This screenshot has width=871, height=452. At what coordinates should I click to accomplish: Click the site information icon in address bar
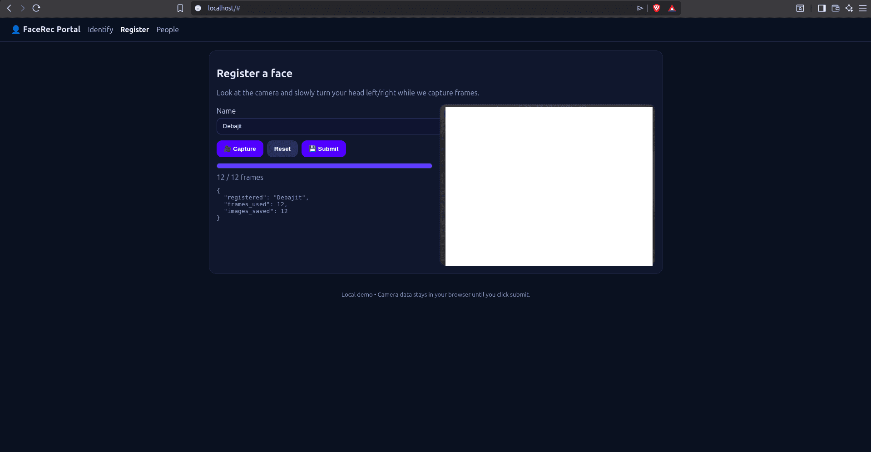click(x=198, y=8)
